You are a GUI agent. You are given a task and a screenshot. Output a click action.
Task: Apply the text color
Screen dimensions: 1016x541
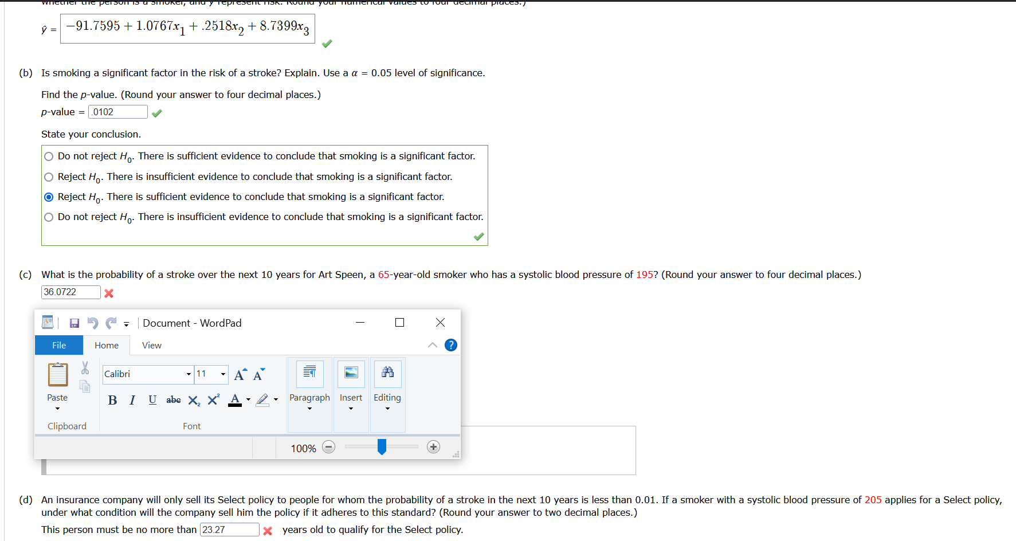235,400
